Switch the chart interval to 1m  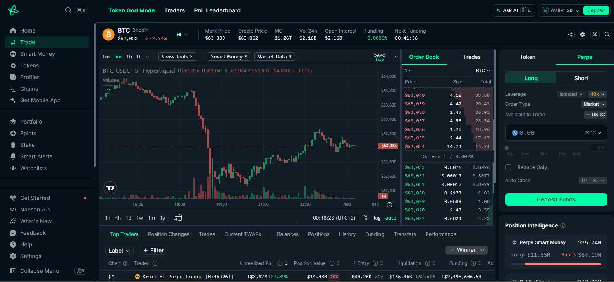106,57
